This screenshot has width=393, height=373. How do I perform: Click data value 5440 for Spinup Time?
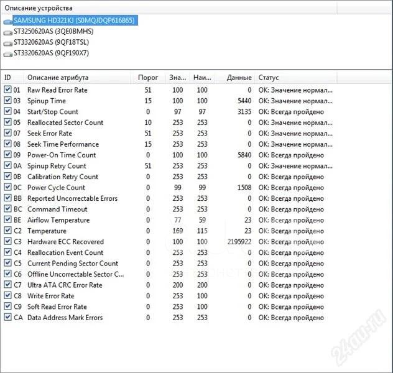[244, 101]
